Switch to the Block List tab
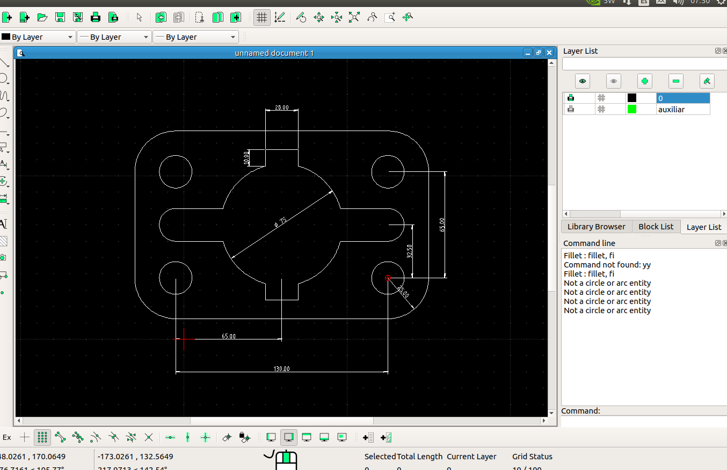The width and height of the screenshot is (727, 470). pos(656,227)
